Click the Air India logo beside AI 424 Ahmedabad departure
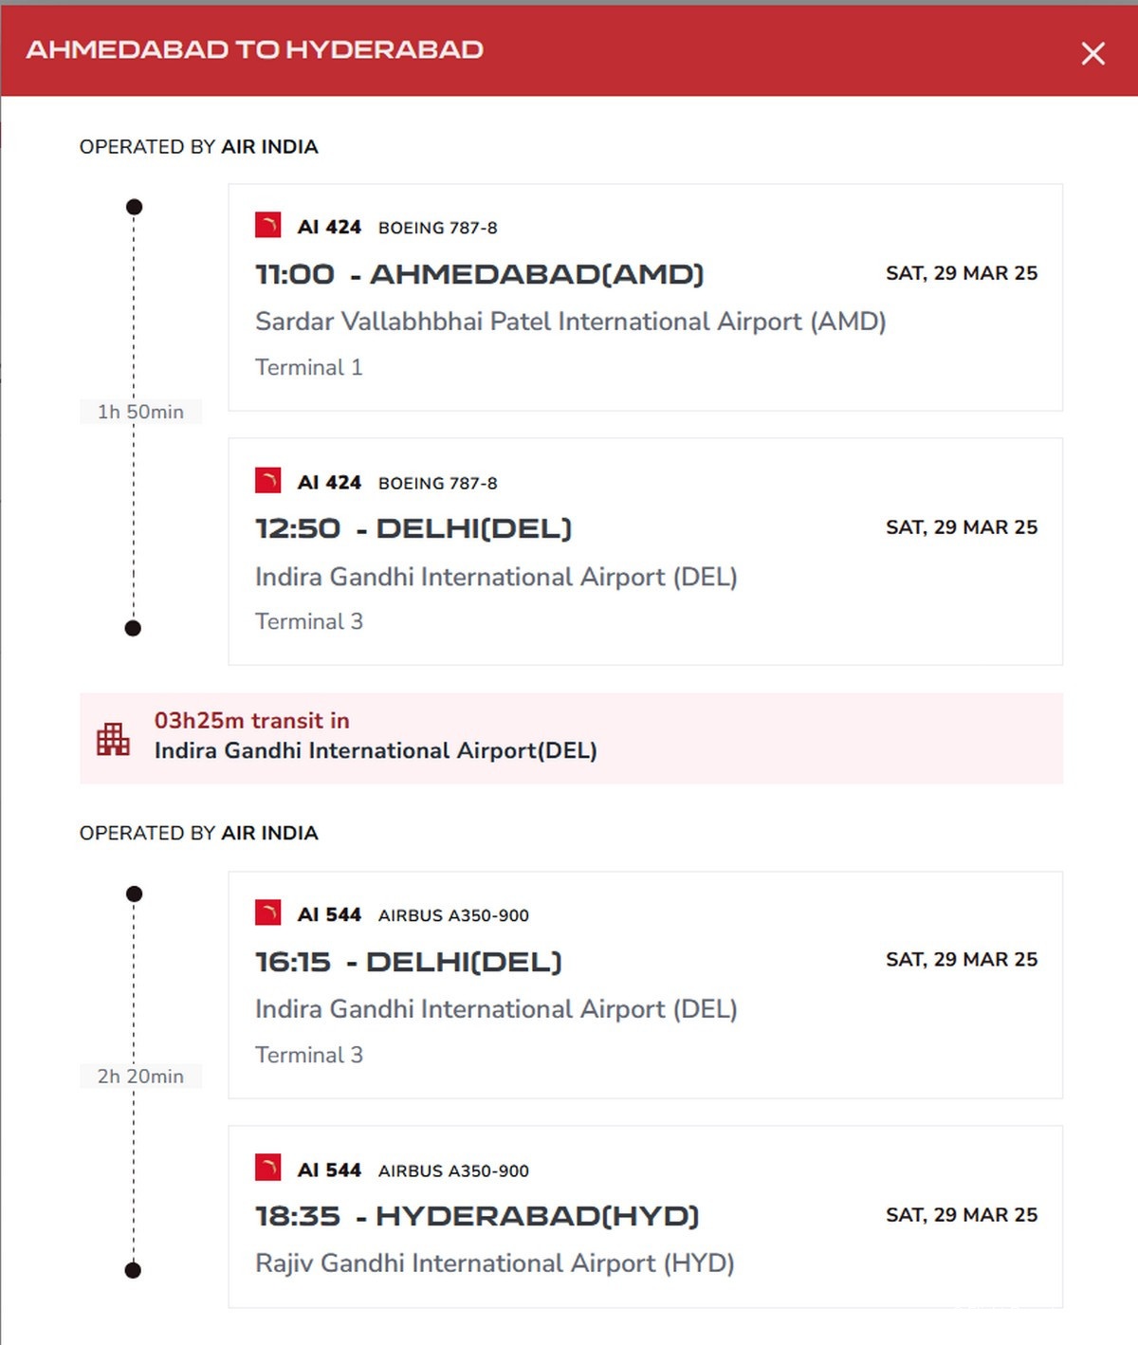Screen dimensions: 1138x1345 [268, 226]
